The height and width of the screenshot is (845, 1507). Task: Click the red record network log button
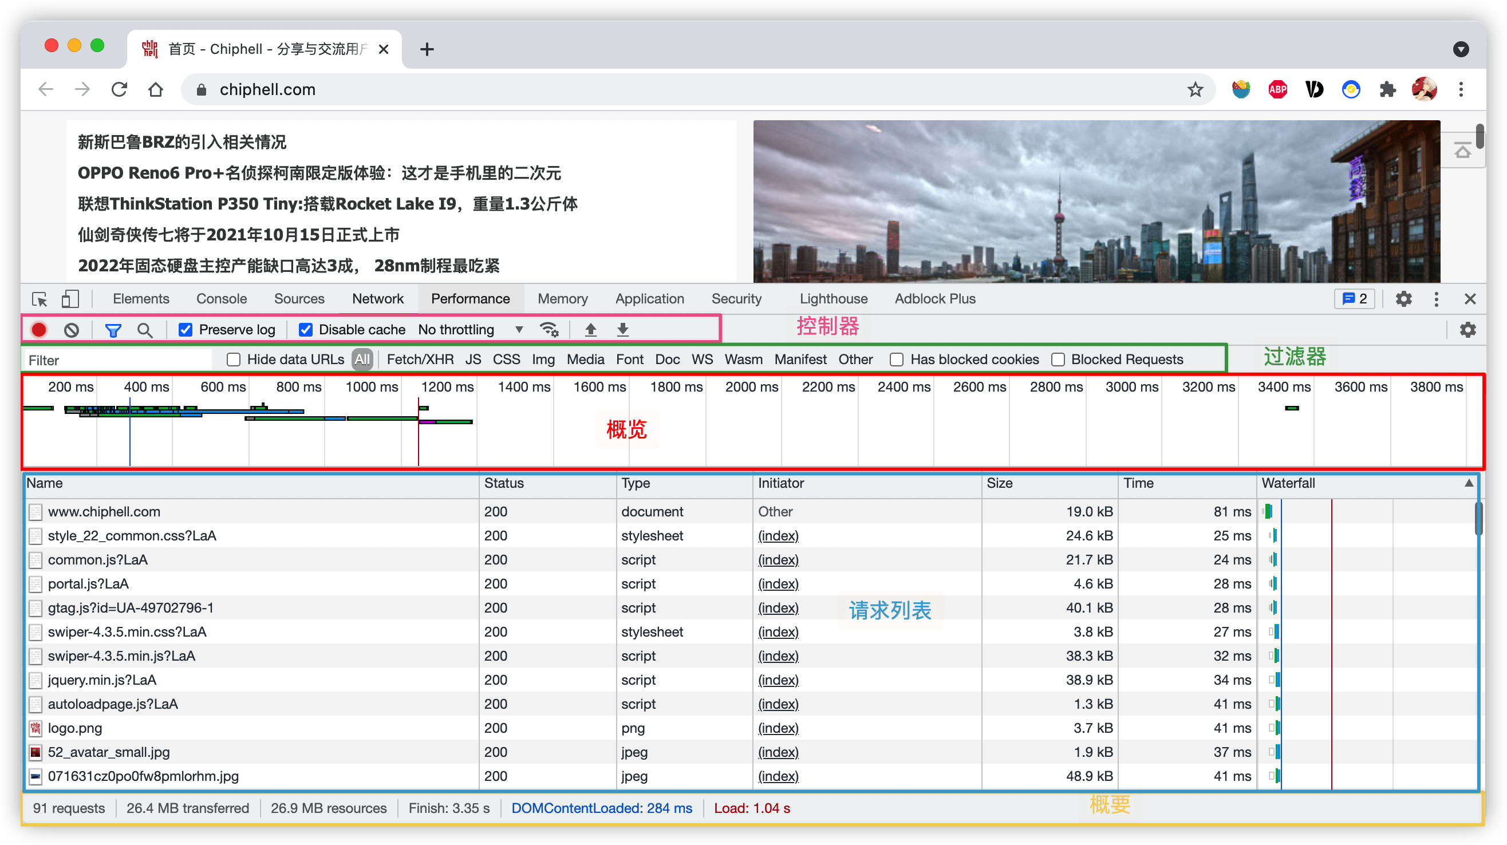tap(39, 330)
